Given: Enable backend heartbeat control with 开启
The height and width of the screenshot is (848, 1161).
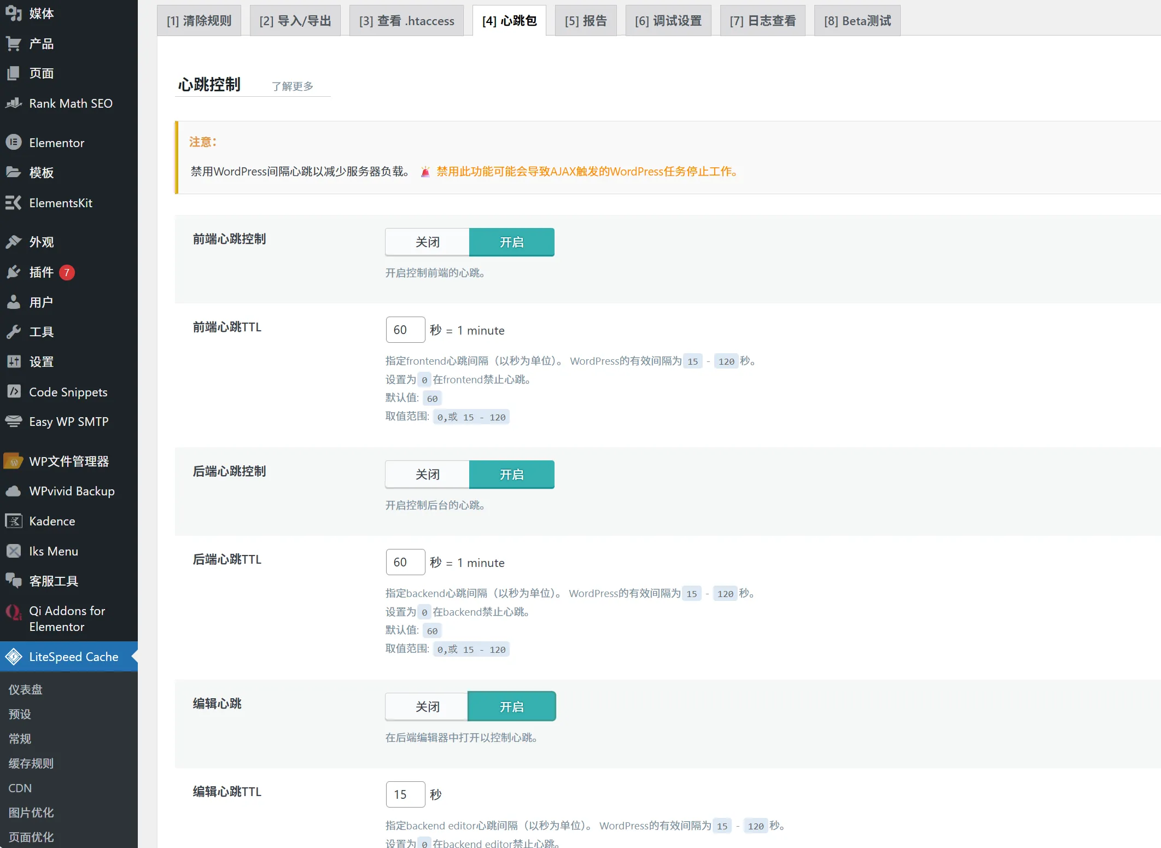Looking at the screenshot, I should (x=511, y=475).
